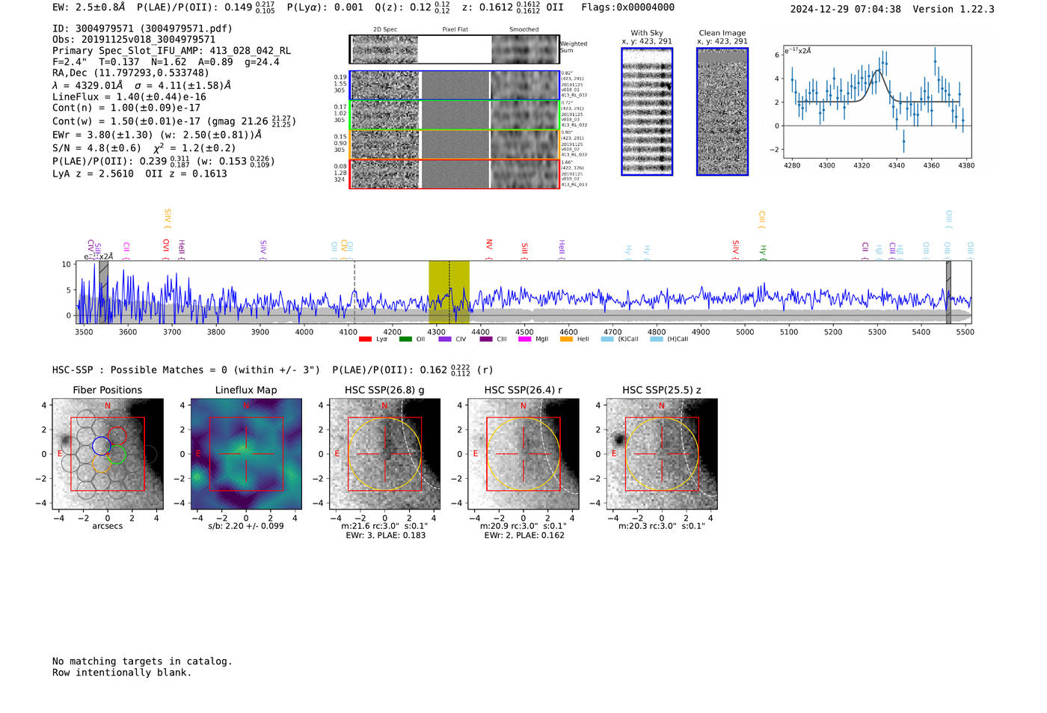Image resolution: width=1047 pixels, height=713 pixels.
Task: Select the Primary Spec_Slot_IFU_AMP line
Action: click(x=171, y=51)
